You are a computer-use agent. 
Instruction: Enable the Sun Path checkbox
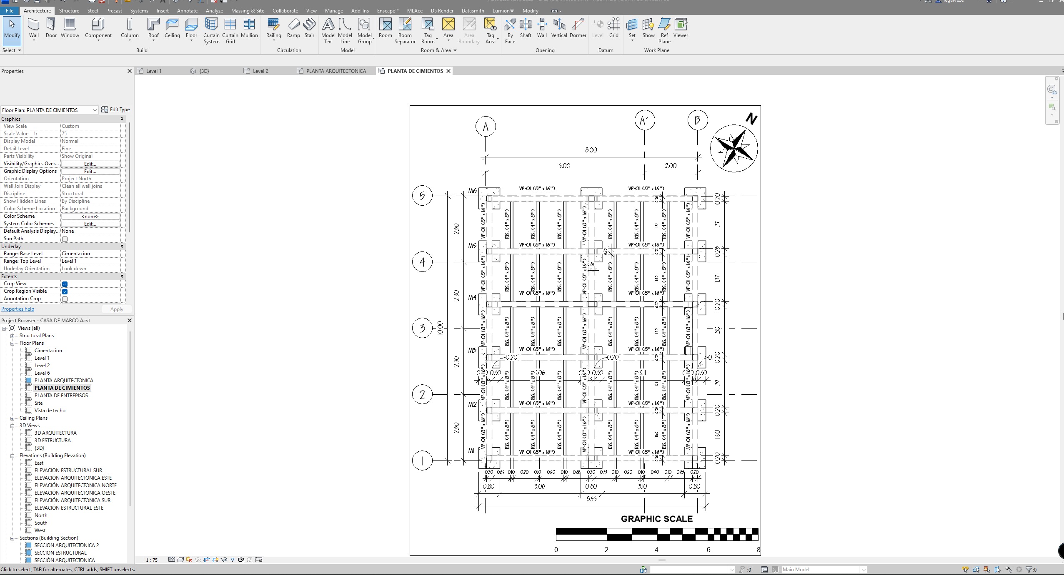click(65, 239)
